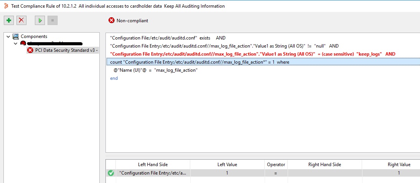Image resolution: width=420 pixels, height=183 pixels.
Task: Collapse the Components tree node
Action: coord(8,36)
